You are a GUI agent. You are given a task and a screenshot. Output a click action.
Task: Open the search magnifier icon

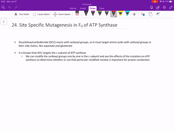(3, 7)
